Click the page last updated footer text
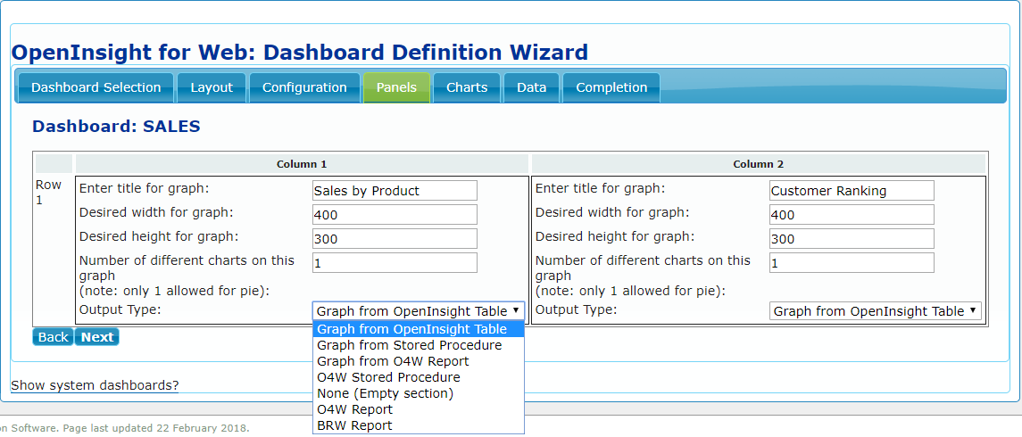 (x=124, y=428)
